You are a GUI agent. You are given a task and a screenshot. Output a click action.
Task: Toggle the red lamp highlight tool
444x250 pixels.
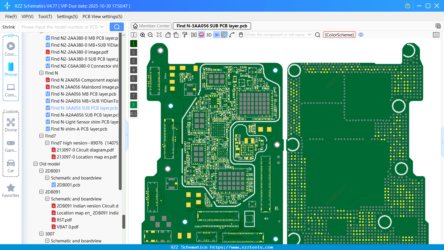201,35
